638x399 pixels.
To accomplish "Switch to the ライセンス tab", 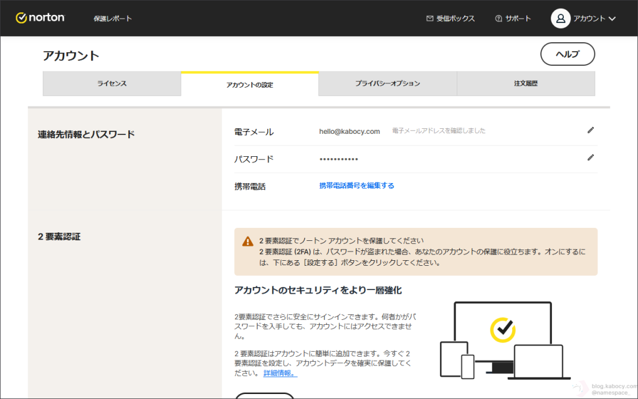I will pos(112,83).
